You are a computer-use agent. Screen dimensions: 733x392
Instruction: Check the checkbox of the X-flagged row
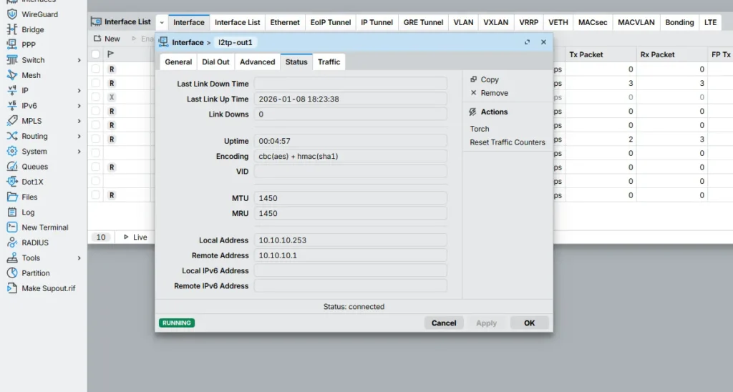[96, 97]
